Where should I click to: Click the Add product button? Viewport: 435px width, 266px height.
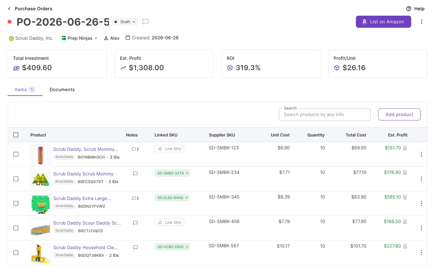point(399,114)
